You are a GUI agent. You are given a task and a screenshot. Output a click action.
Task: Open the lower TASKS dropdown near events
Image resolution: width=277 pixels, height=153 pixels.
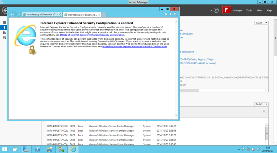261,104
